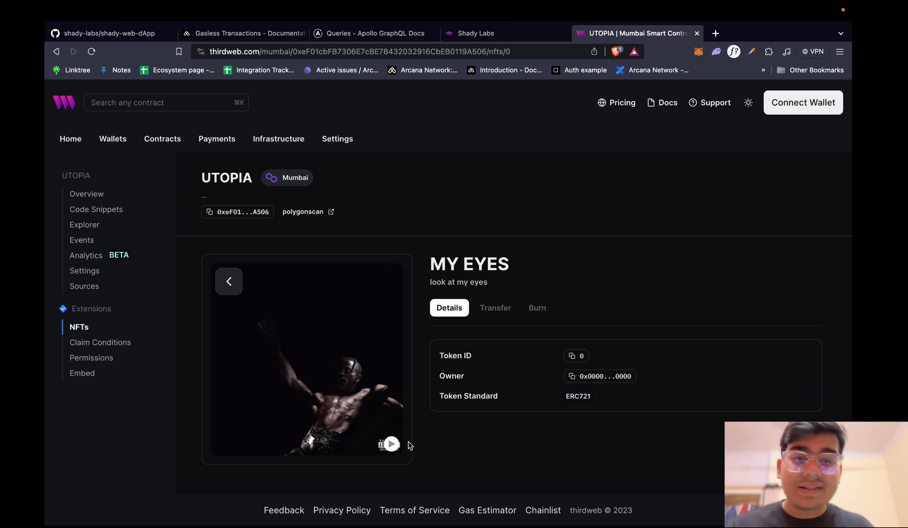Open the extensions puzzle icon
908x528 pixels.
[769, 51]
